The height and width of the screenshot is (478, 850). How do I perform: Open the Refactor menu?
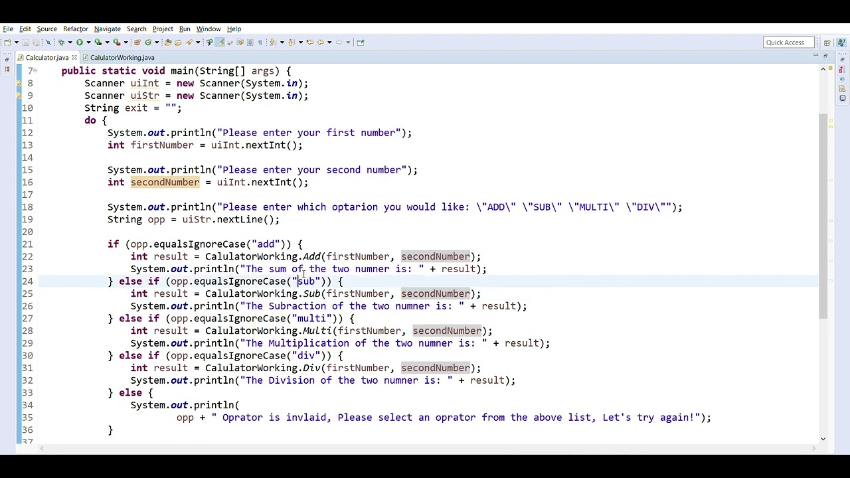(76, 29)
